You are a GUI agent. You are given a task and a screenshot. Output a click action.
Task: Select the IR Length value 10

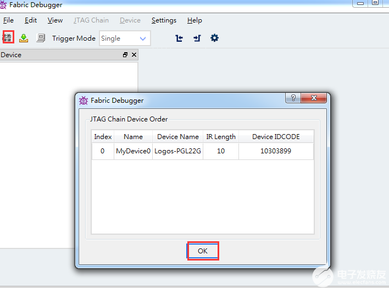click(221, 151)
